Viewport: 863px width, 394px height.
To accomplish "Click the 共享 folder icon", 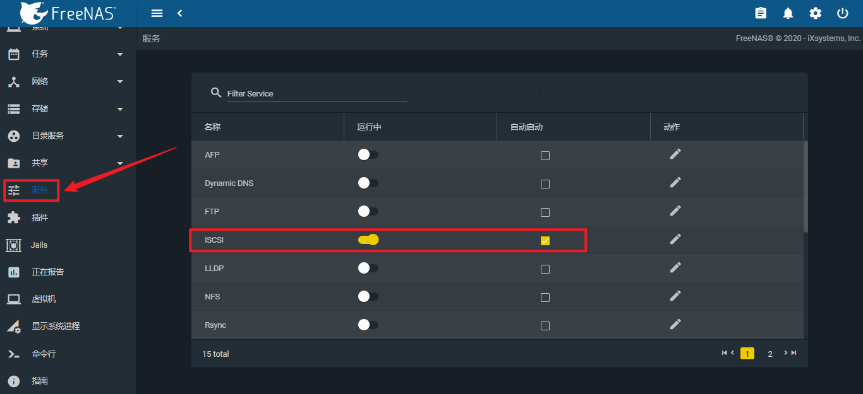I will point(13,163).
